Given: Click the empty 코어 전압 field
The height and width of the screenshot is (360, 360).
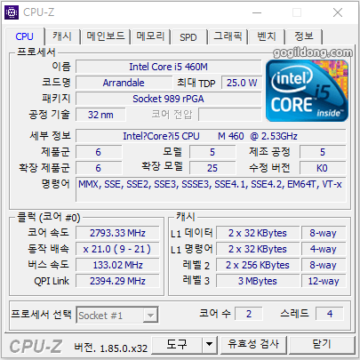Looking at the screenshot, I should 230,115.
